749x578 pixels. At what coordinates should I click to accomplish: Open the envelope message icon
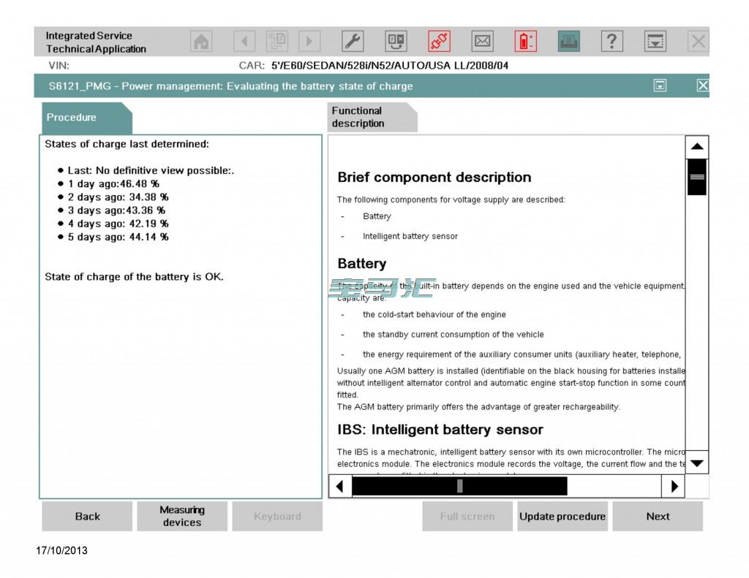(x=483, y=42)
